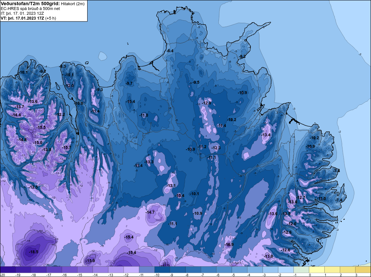371x277 pixels.
Task: Click the -14.8 temperature label
Action: pyautogui.click(x=22, y=140)
